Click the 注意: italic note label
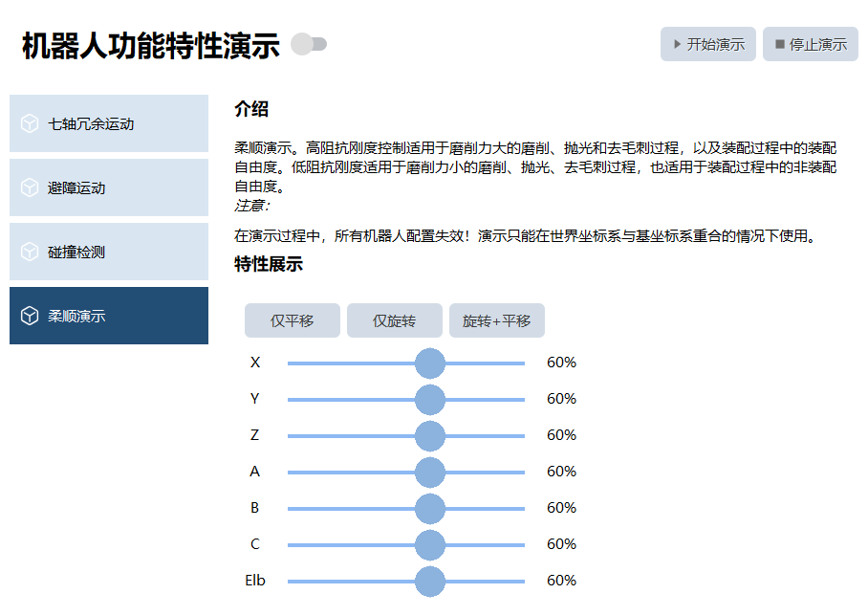Viewport: 868px width, 616px height. (251, 206)
